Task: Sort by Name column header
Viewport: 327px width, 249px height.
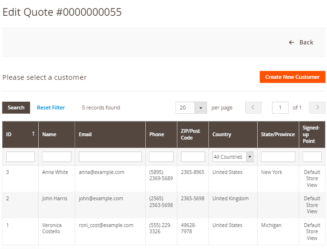Action: coord(56,134)
